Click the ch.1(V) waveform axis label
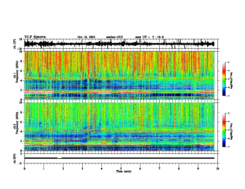Screen dimensions: 245x189 (x=15, y=44)
